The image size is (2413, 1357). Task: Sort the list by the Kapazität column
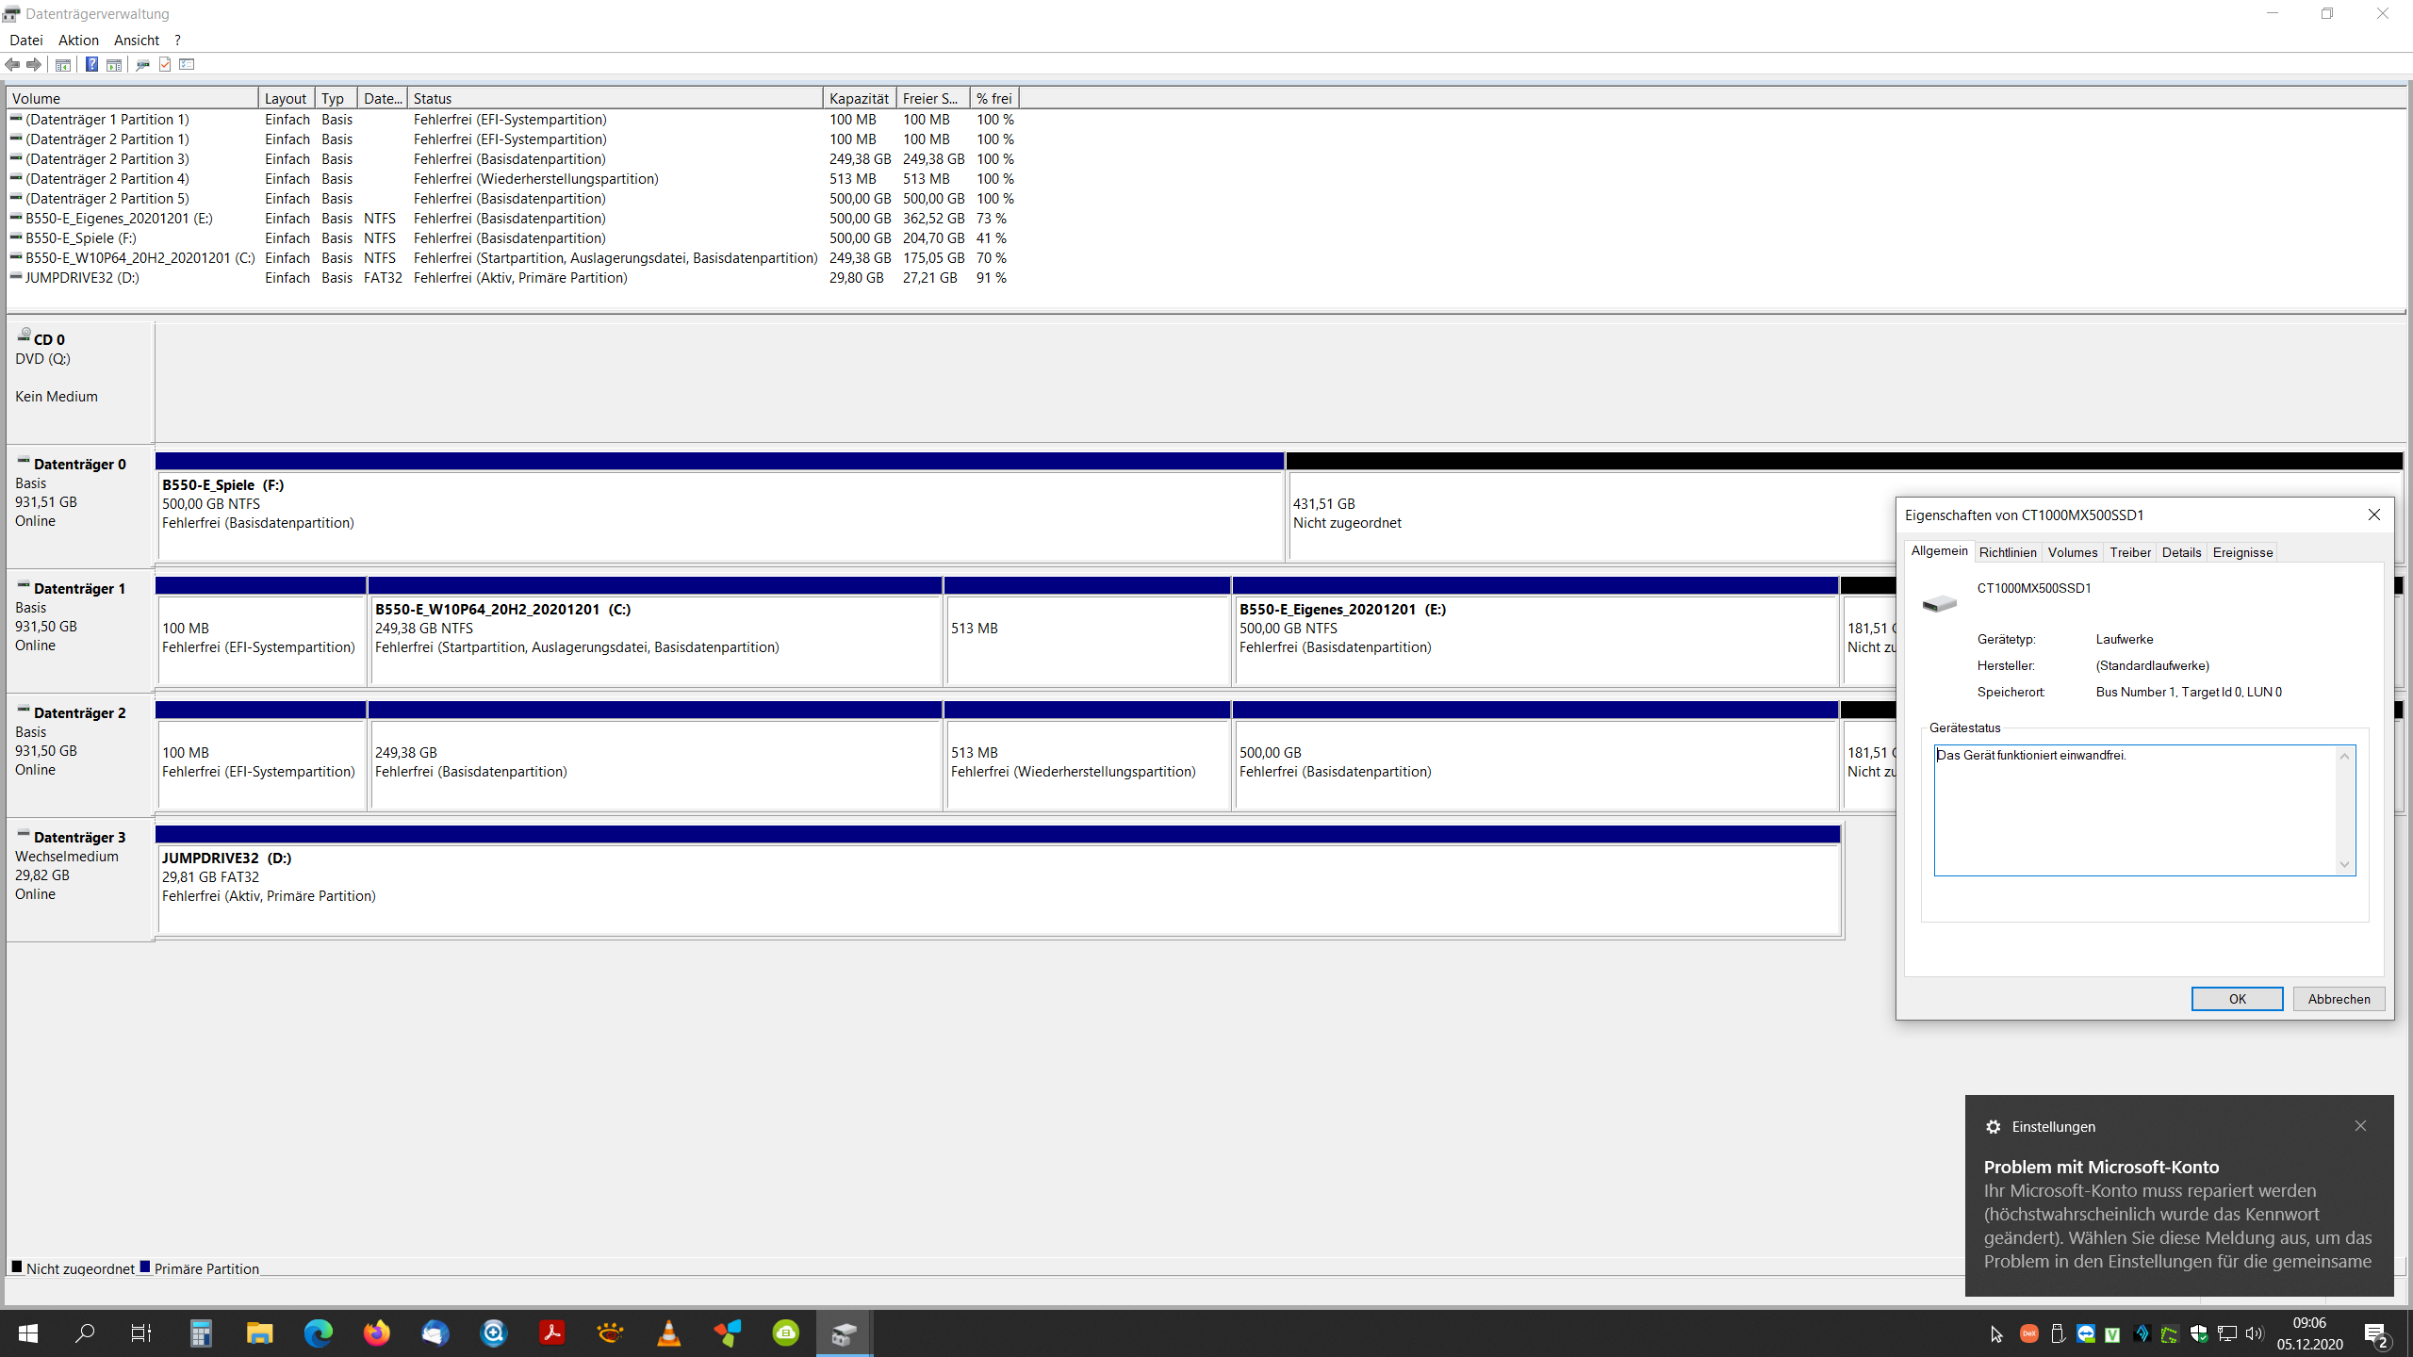tap(858, 98)
